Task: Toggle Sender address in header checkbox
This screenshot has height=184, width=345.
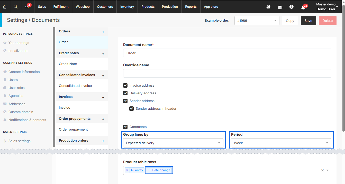Action: [x=131, y=108]
